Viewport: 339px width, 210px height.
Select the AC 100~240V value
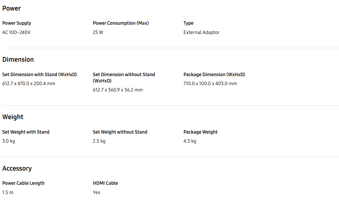tap(17, 32)
